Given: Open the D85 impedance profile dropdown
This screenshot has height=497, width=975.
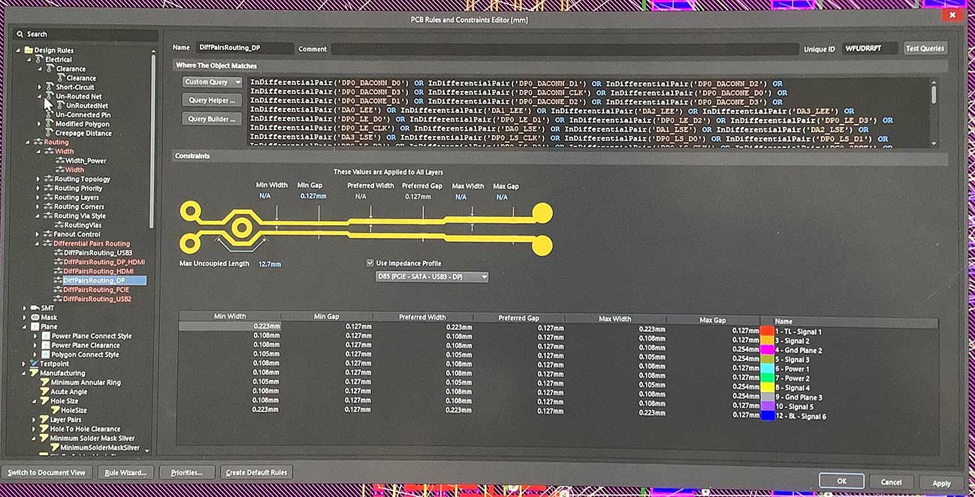Looking at the screenshot, I should 431,277.
